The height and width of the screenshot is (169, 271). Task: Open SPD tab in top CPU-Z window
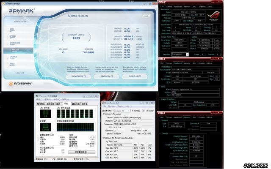194,7
